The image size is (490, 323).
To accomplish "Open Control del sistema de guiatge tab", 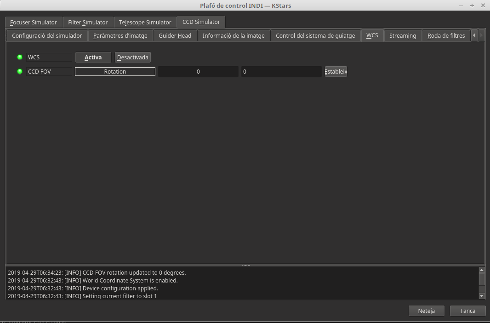I will (315, 35).
